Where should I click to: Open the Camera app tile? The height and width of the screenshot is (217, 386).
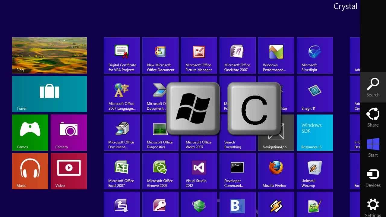click(69, 133)
